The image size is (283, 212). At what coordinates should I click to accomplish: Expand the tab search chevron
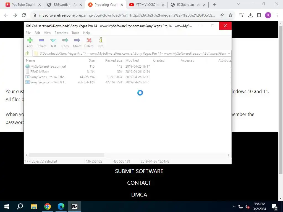click(x=239, y=4)
